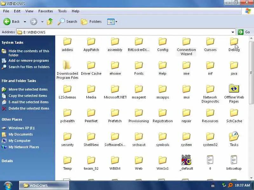
Task: Select the 0 text file icon
Action: coord(210,160)
